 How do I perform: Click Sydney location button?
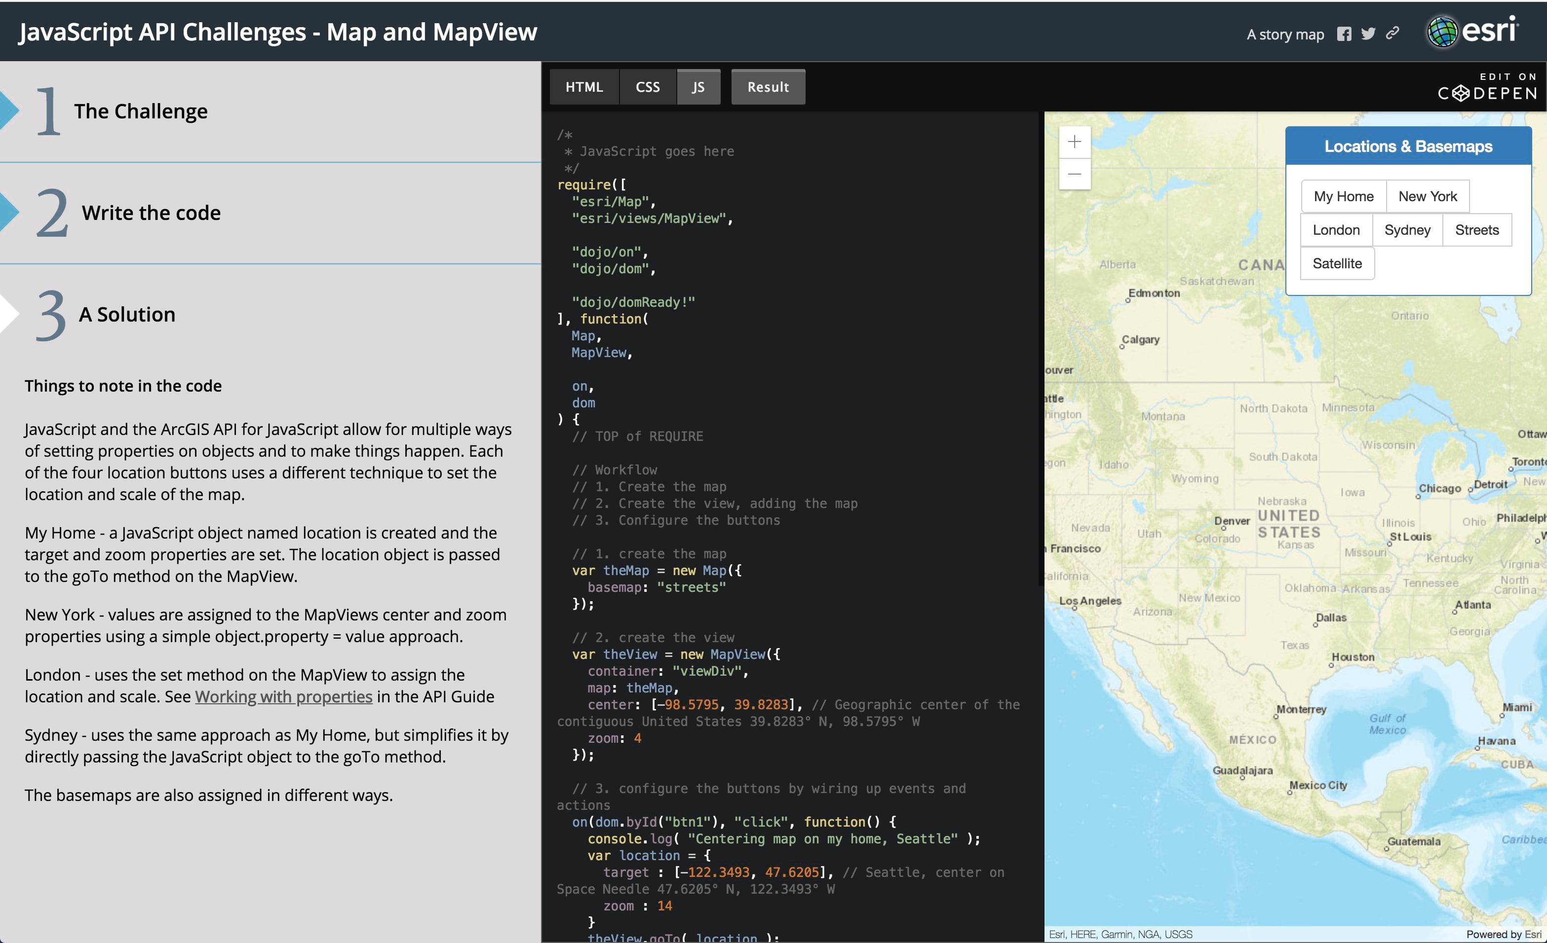pos(1407,230)
